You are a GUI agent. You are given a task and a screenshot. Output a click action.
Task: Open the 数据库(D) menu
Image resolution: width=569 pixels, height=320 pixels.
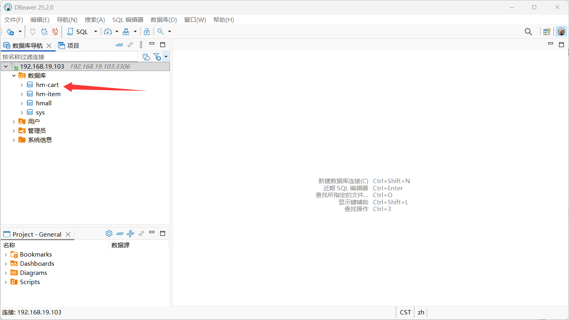tap(164, 20)
